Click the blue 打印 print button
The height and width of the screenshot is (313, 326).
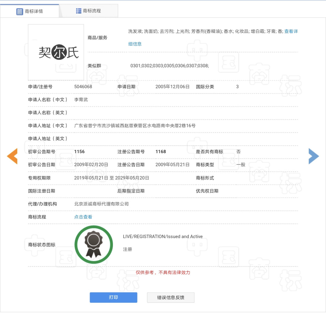[113, 297]
